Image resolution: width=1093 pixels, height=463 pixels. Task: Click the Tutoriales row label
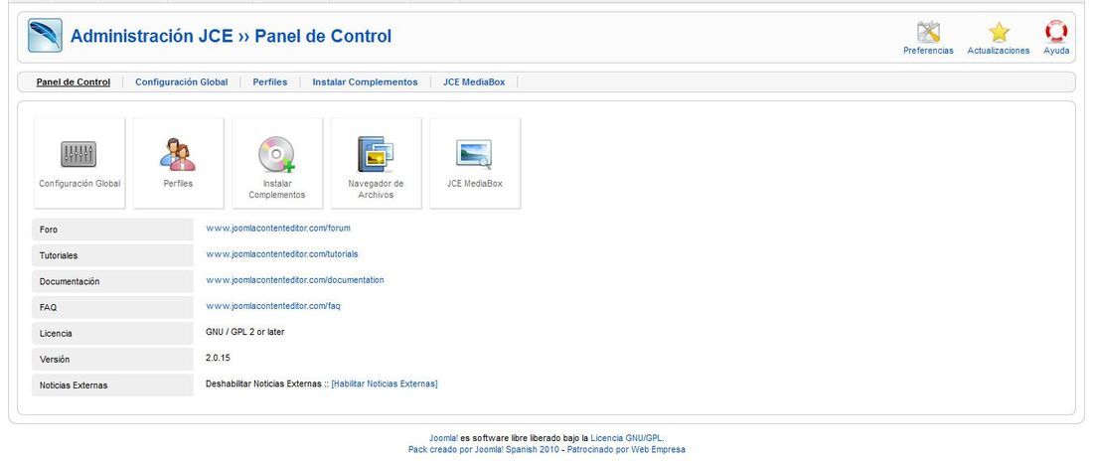(x=59, y=256)
